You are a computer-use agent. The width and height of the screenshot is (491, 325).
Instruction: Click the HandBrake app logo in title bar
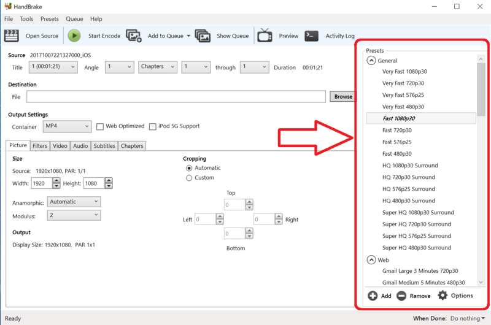(7, 6)
